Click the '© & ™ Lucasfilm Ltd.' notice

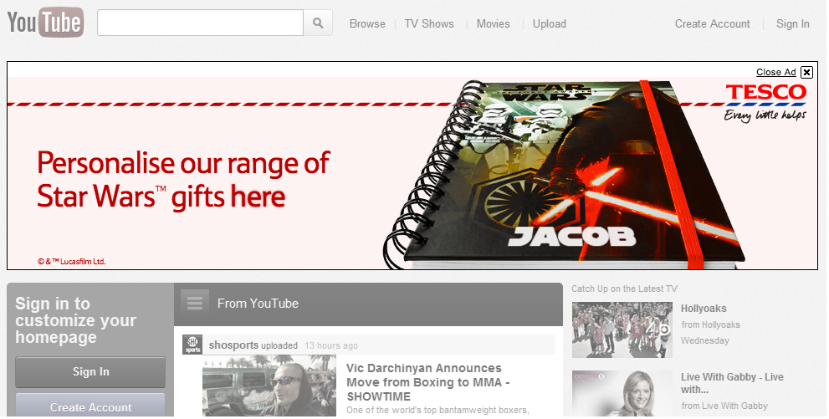click(71, 261)
